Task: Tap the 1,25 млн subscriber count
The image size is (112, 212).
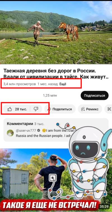Action: [50, 95]
